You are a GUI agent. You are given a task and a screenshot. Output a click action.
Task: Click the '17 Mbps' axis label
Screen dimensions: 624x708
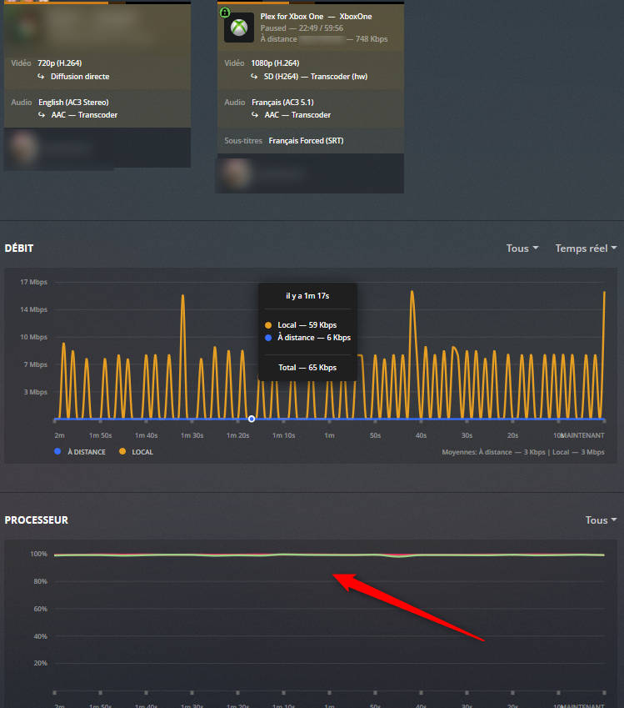[x=33, y=282]
